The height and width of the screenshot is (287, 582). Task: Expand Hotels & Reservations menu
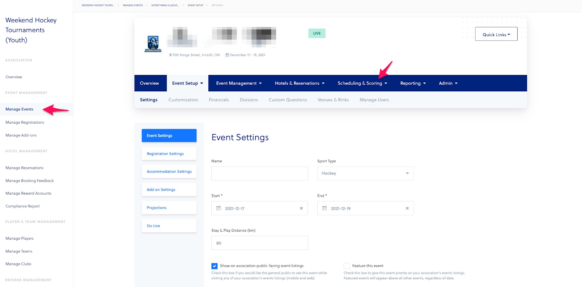coord(300,83)
